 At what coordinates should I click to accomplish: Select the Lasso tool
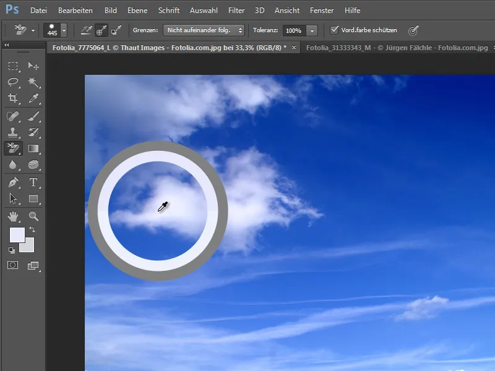click(x=13, y=82)
